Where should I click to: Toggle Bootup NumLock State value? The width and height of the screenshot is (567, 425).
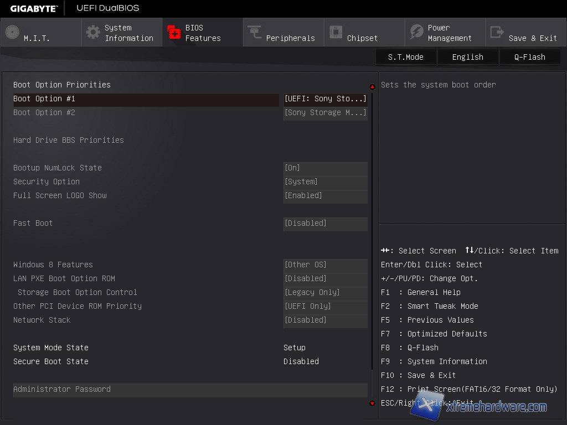[325, 168]
